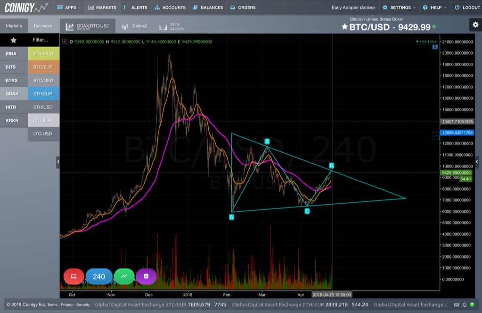The height and width of the screenshot is (313, 482).
Task: Click the realtime status indicator
Action: coord(426,41)
